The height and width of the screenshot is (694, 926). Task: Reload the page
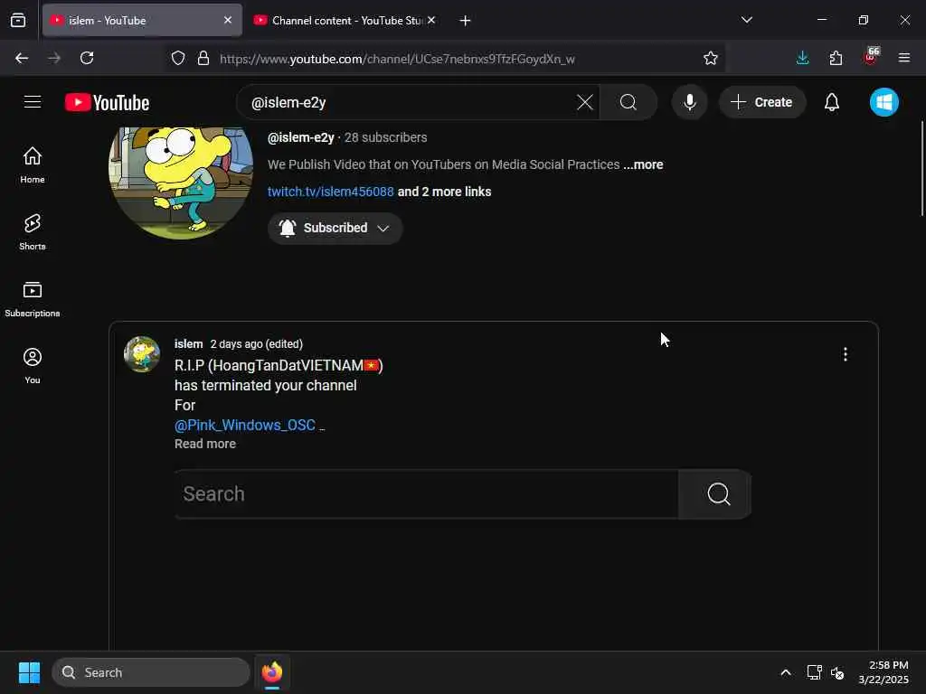(87, 58)
